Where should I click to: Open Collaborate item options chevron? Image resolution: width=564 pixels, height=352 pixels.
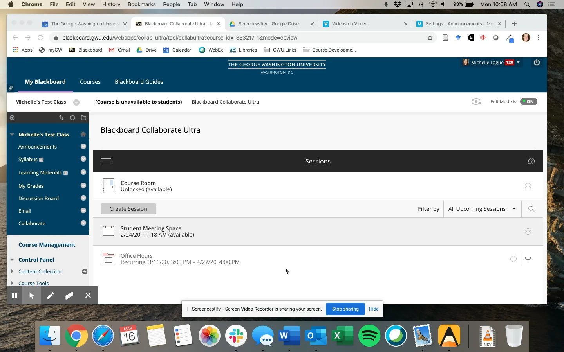[83, 223]
